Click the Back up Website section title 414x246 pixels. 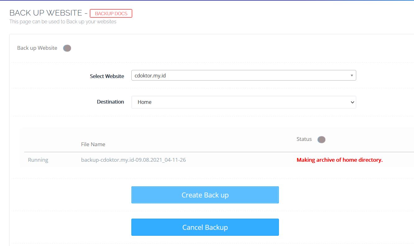pyautogui.click(x=37, y=48)
